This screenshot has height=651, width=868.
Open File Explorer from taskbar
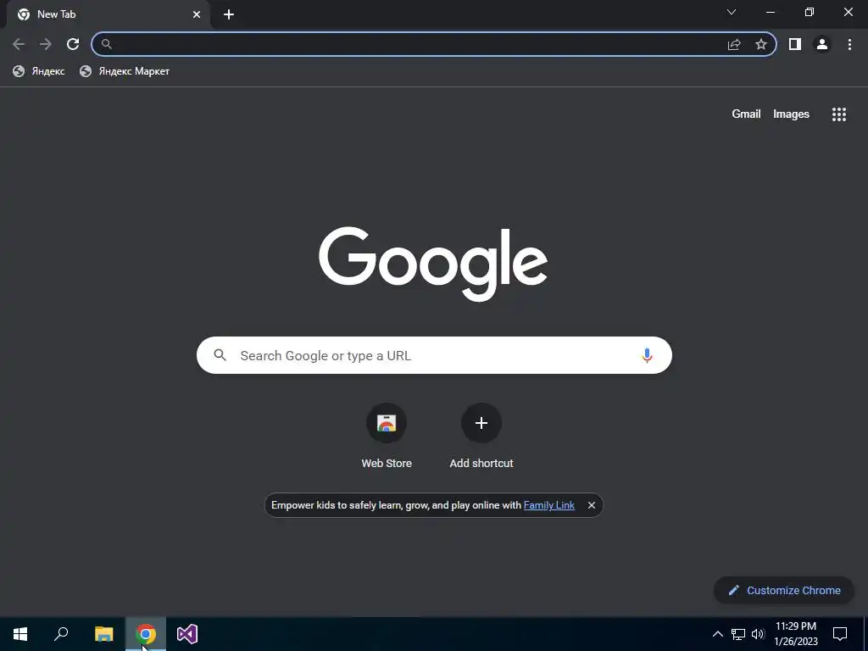click(103, 634)
